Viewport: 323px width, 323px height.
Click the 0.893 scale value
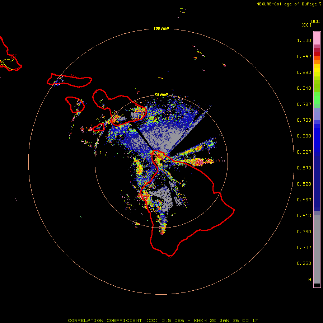pos(304,72)
